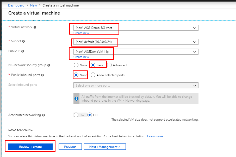This screenshot has height=157, width=236.
Task: Go to Dashboard in breadcrumb
Action: [x=16, y=5]
